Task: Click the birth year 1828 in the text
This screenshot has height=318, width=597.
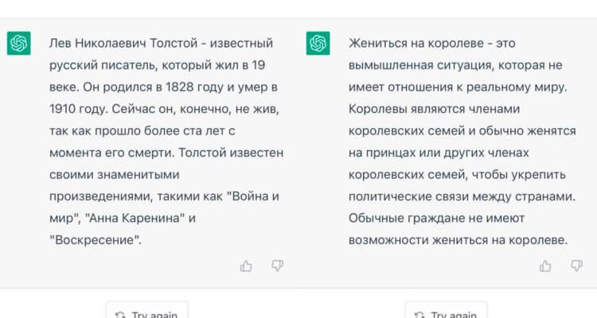Action: point(166,87)
